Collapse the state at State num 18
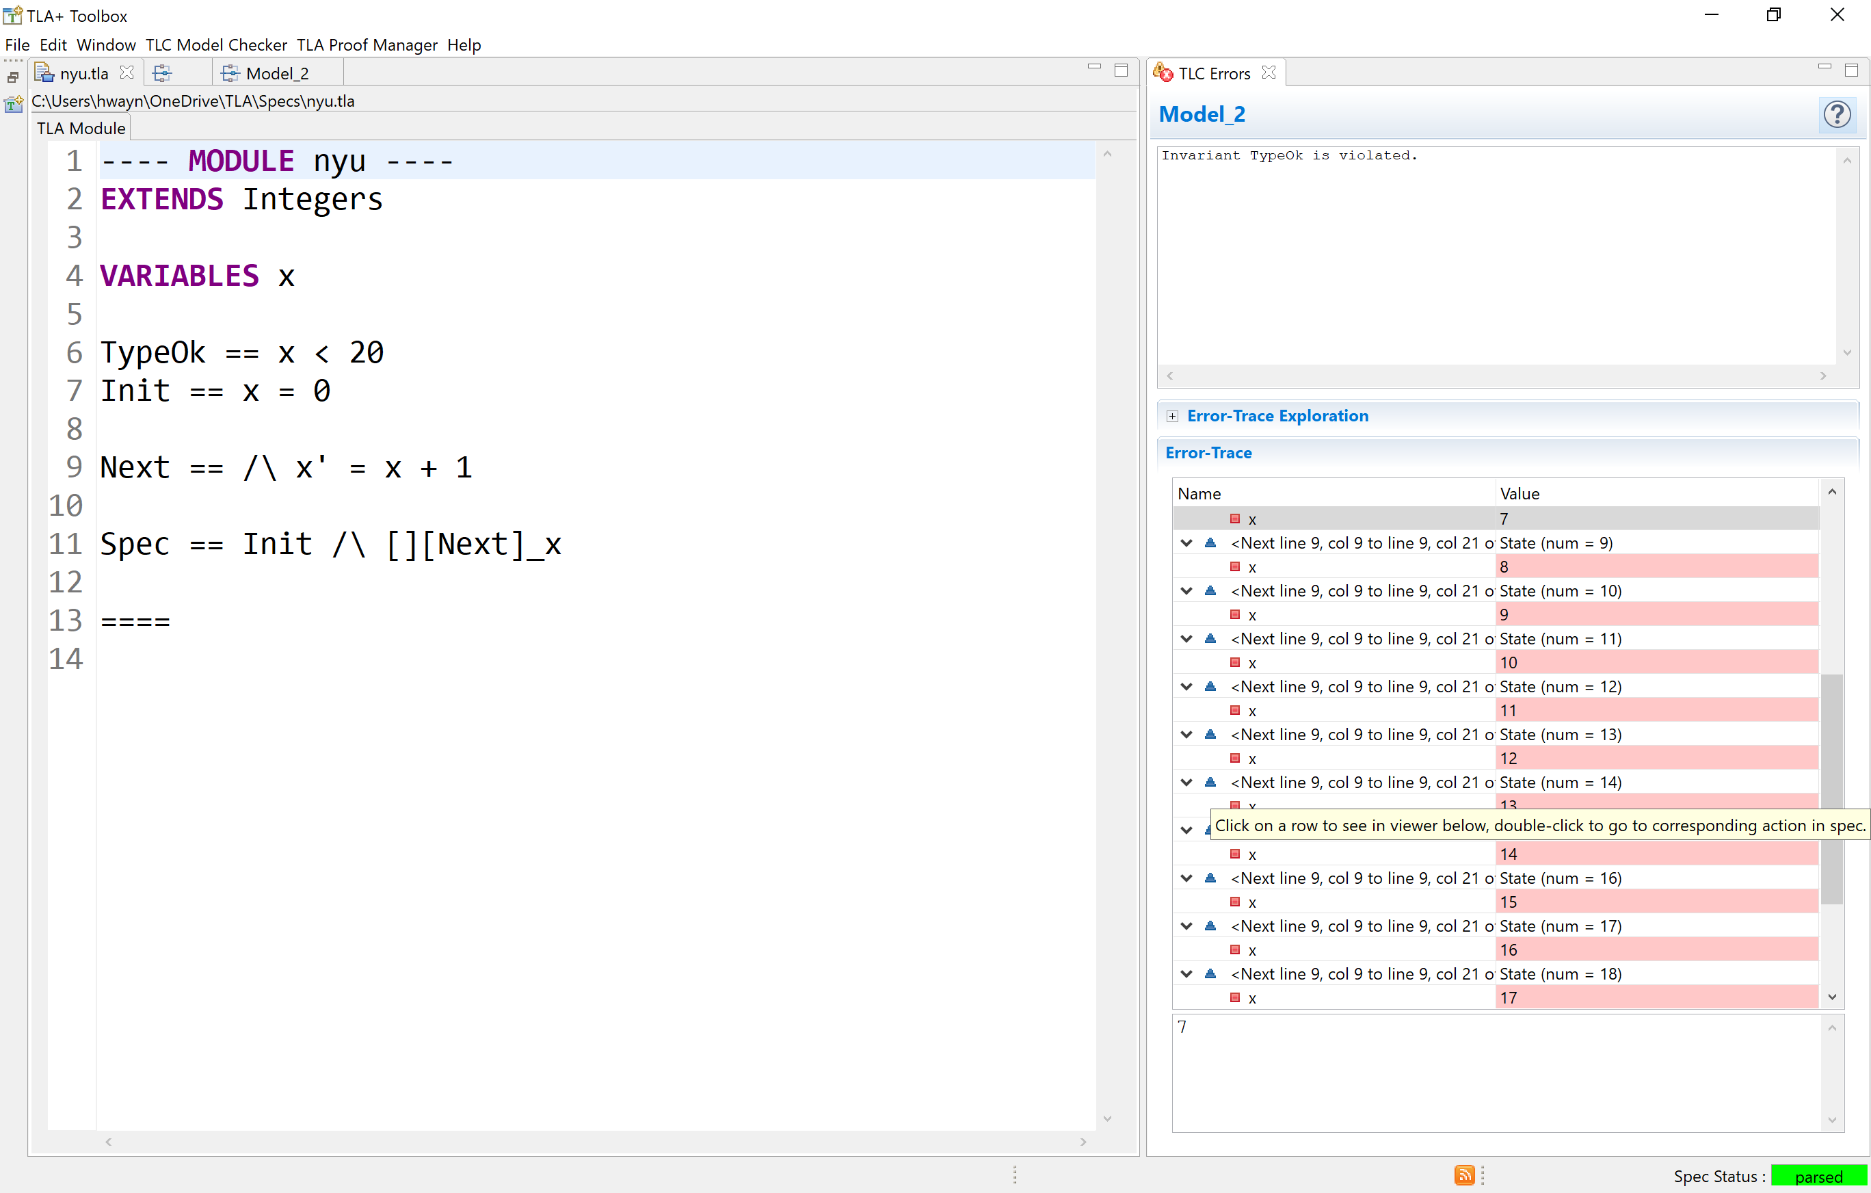This screenshot has width=1871, height=1193. pyautogui.click(x=1186, y=974)
